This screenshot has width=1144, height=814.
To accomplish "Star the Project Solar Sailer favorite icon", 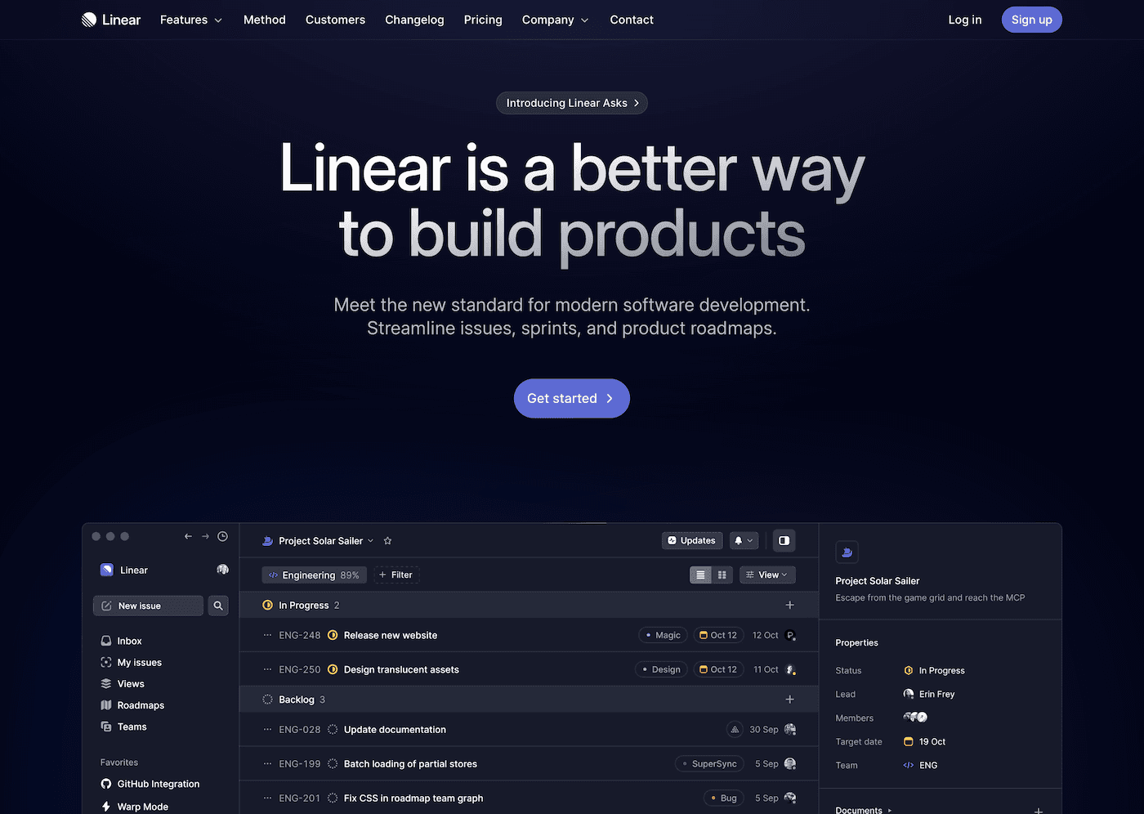I will [x=387, y=540].
